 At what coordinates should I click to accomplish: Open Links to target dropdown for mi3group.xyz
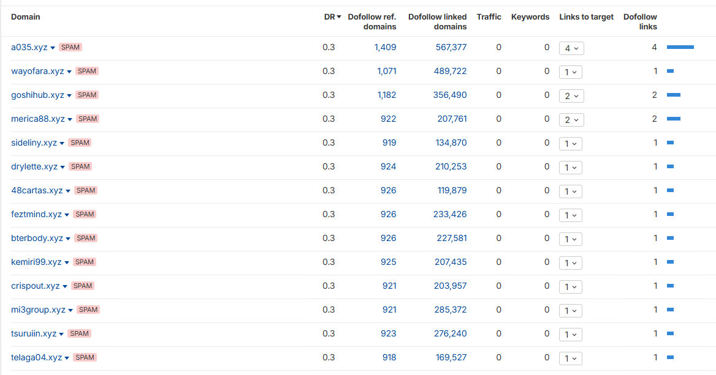[x=570, y=311]
